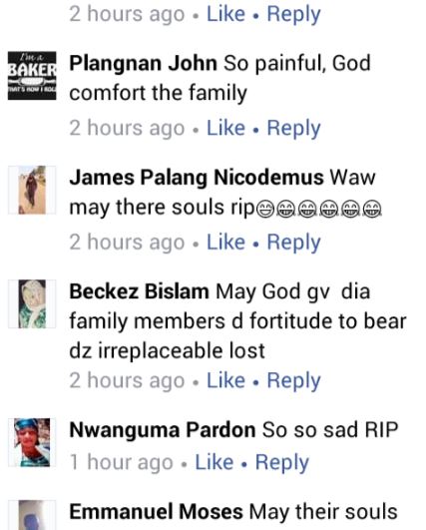Reply to James Palang Nicodemus's comment
This screenshot has height=530, width=426.
pos(293,243)
